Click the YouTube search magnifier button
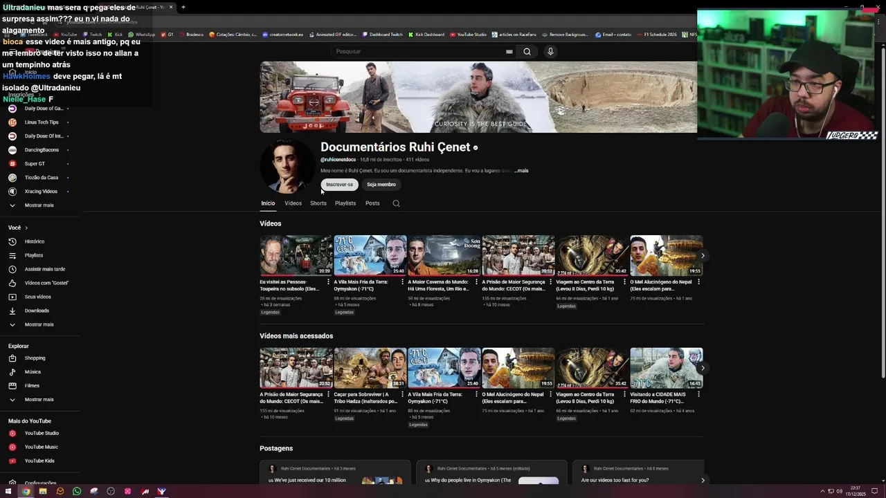 (527, 51)
